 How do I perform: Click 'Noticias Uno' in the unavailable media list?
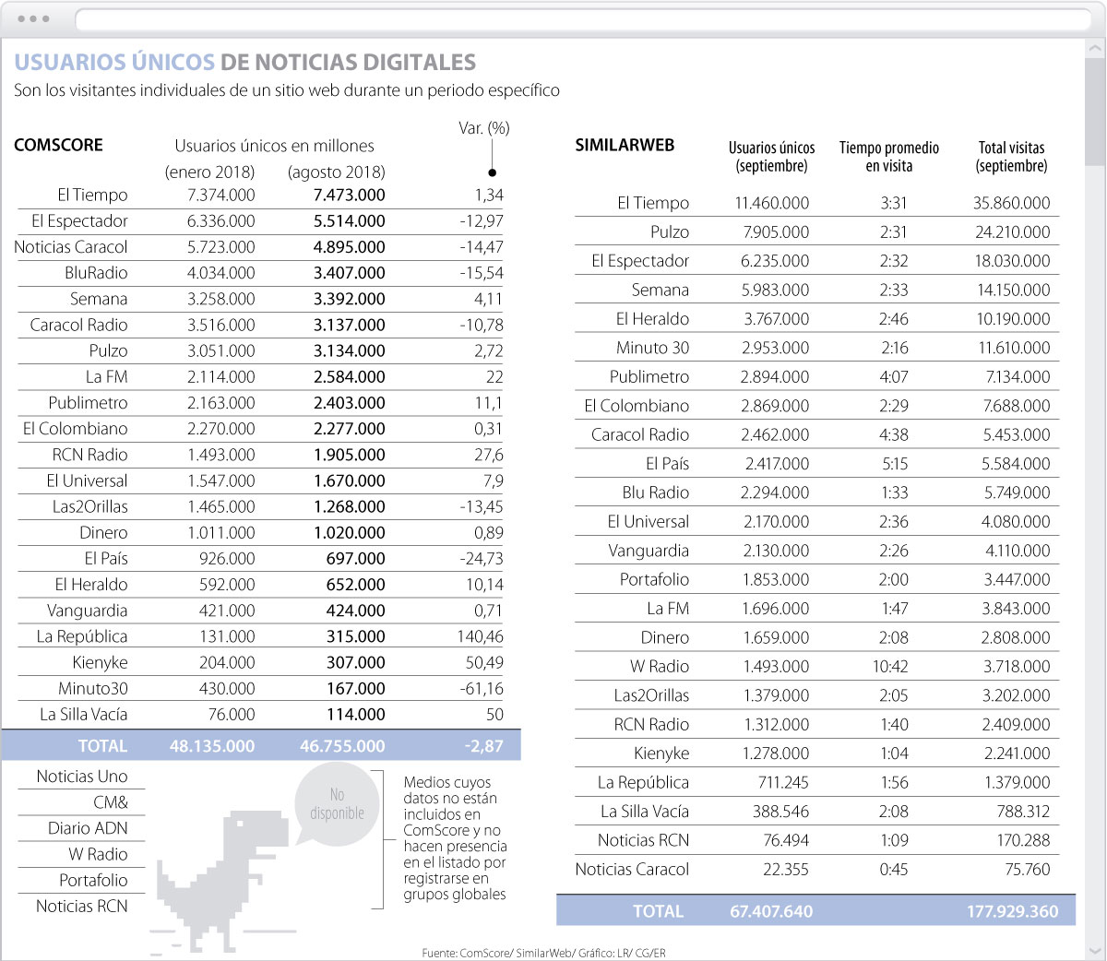pos(82,777)
